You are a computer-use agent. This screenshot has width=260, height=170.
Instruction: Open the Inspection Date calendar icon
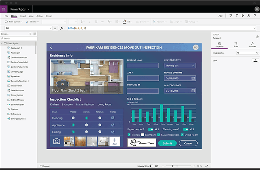[x=193, y=90]
